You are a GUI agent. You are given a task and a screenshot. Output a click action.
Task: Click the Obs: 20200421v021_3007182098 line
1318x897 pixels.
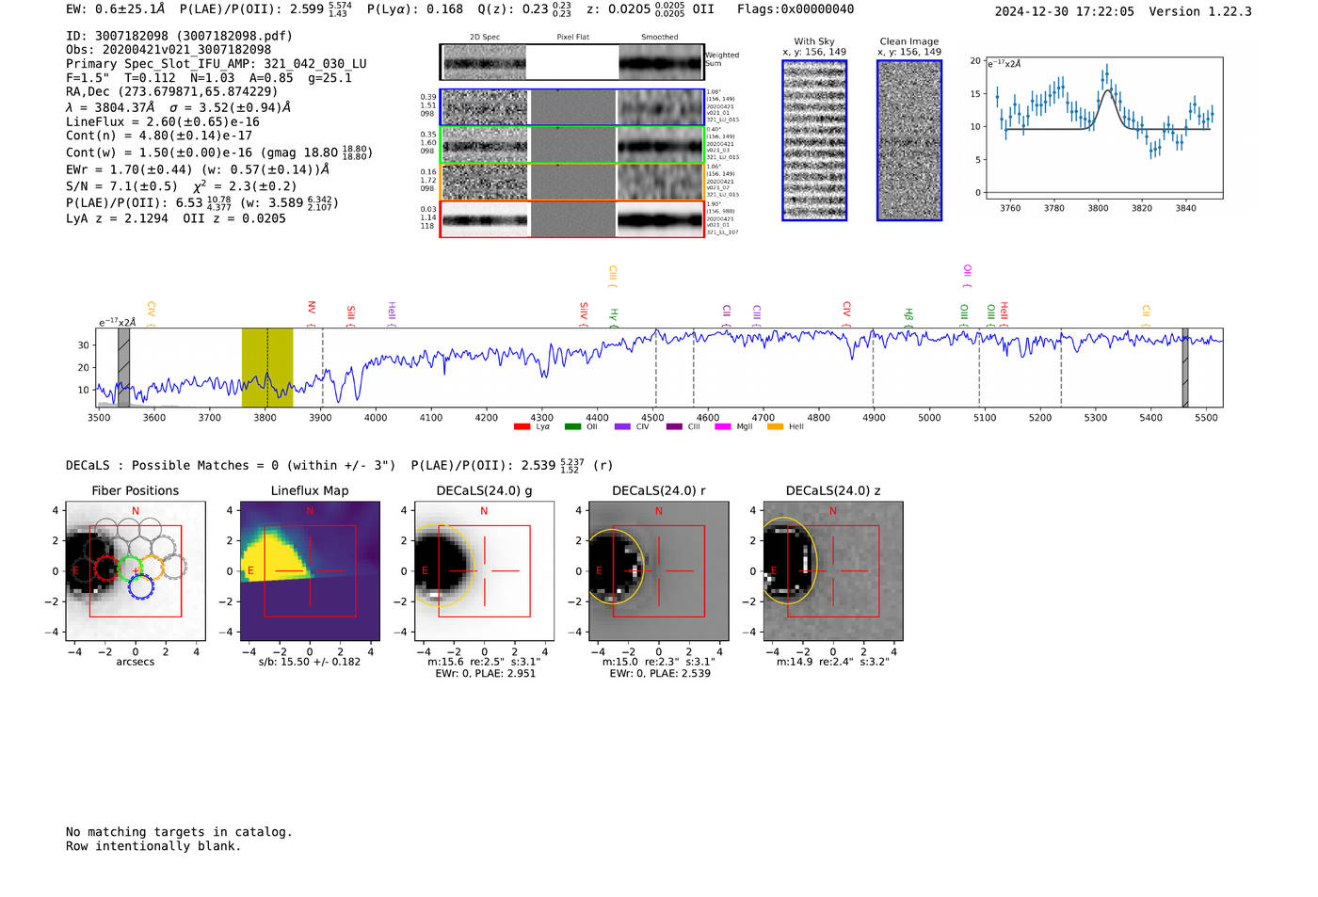tap(169, 50)
